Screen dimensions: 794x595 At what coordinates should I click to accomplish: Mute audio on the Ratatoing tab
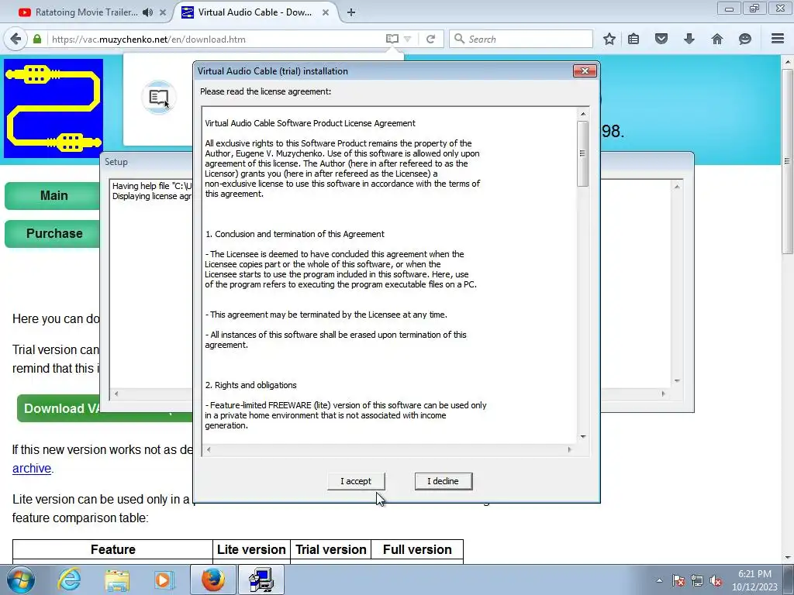pyautogui.click(x=147, y=12)
